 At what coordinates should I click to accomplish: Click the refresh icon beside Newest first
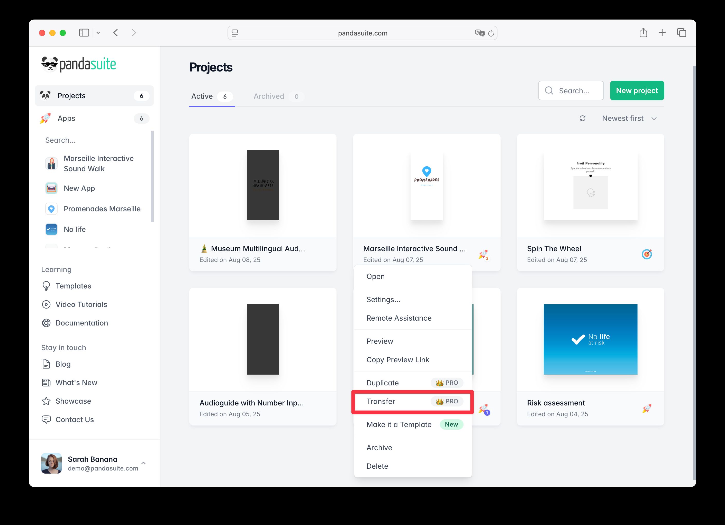(x=582, y=118)
